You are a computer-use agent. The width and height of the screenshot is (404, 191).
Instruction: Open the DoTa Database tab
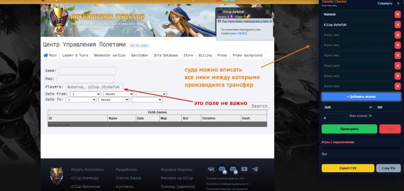pyautogui.click(x=166, y=55)
